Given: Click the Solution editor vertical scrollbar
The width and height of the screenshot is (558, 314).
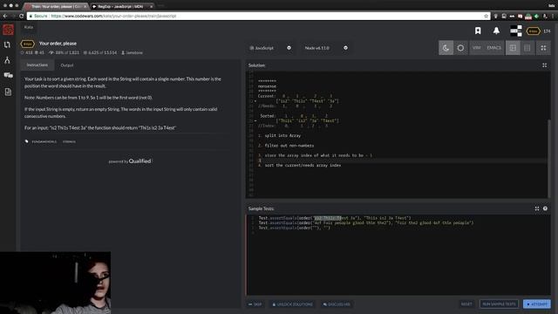Looking at the screenshot, I should click(x=549, y=159).
